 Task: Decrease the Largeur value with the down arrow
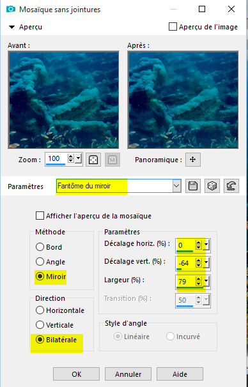tap(198, 284)
